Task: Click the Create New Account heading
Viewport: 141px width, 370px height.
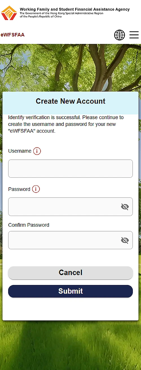Action: pos(70,101)
